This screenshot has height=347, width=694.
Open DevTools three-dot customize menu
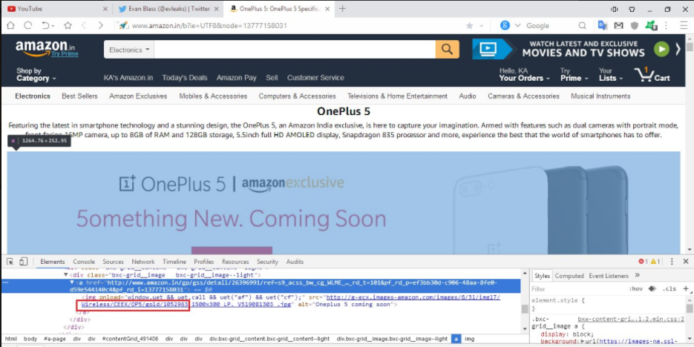pos(672,261)
